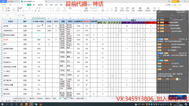Click the red 剩余积分 header cell
189x106 pixels.
87,21
